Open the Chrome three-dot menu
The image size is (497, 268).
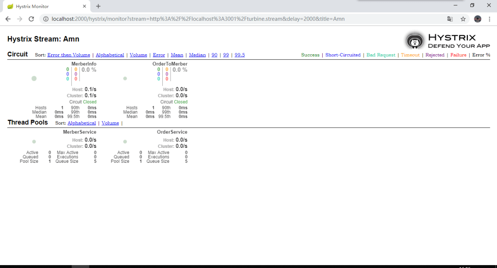click(490, 19)
